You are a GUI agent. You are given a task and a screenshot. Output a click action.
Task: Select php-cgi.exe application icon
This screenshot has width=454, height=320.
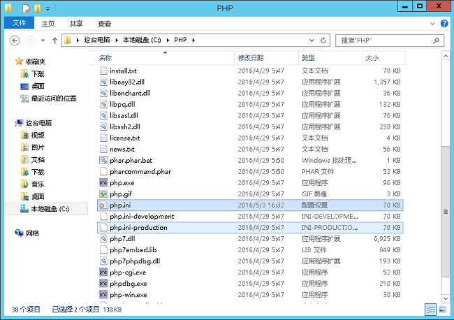(x=103, y=272)
